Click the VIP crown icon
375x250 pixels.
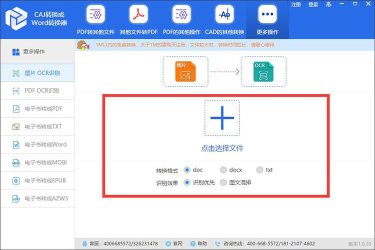pos(328,4)
